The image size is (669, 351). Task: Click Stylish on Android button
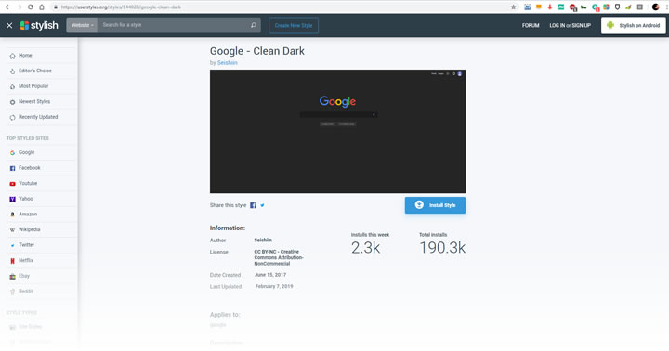[x=634, y=26]
